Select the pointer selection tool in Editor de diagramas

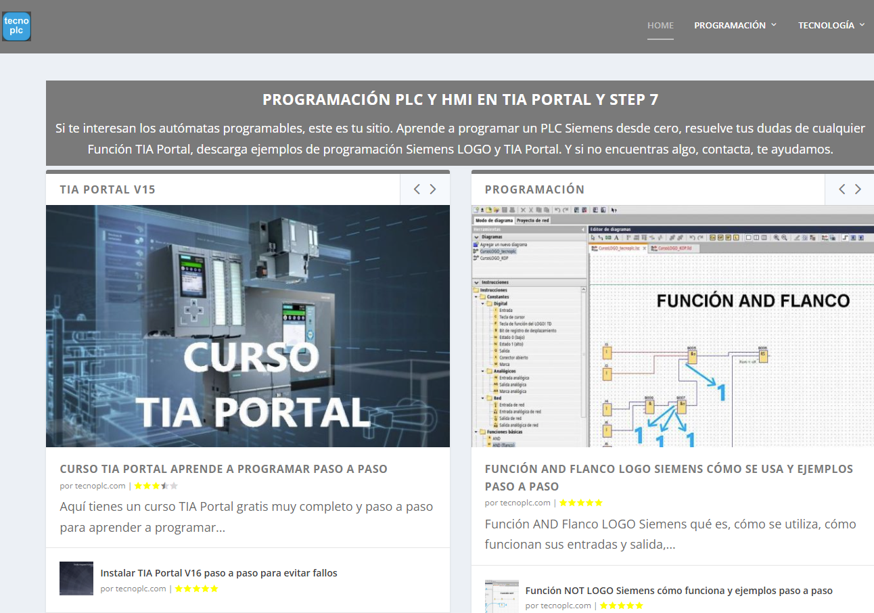(593, 237)
